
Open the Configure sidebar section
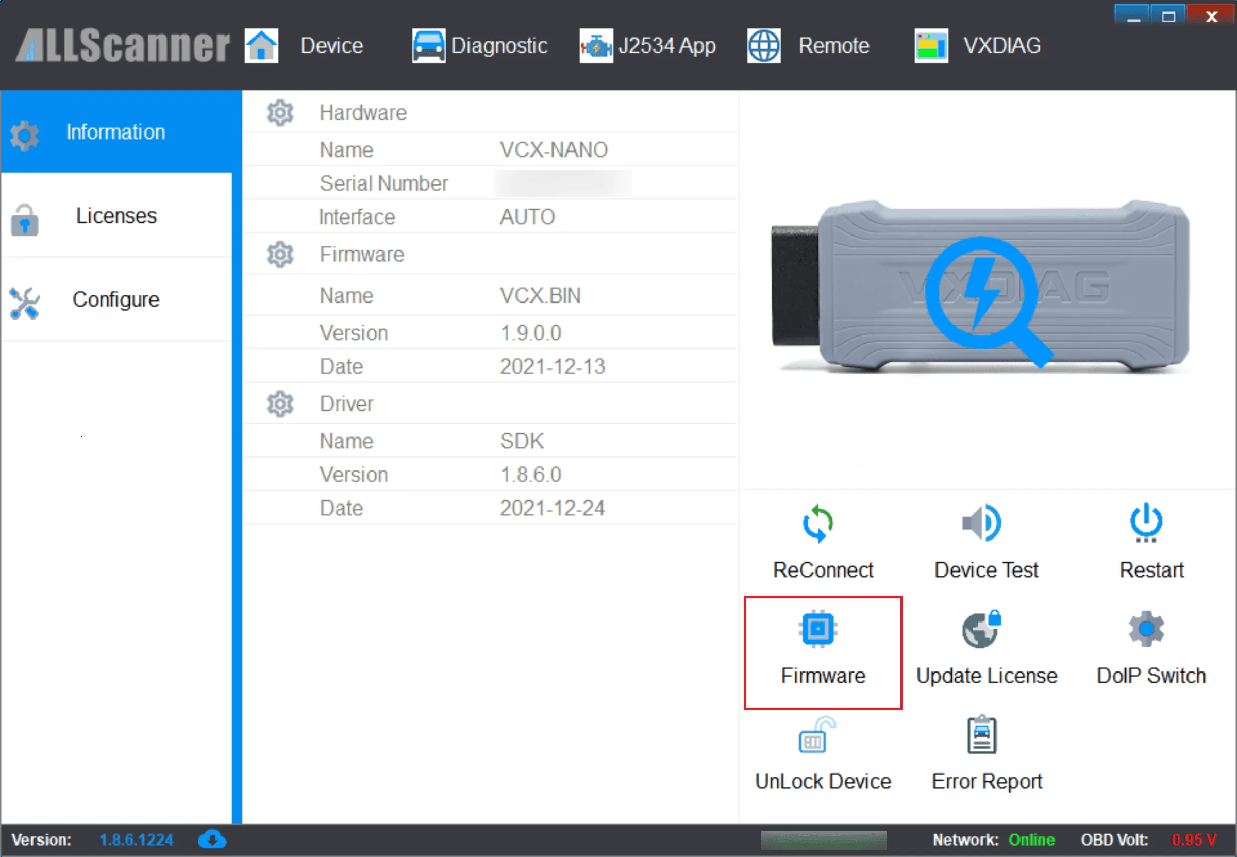[x=115, y=299]
